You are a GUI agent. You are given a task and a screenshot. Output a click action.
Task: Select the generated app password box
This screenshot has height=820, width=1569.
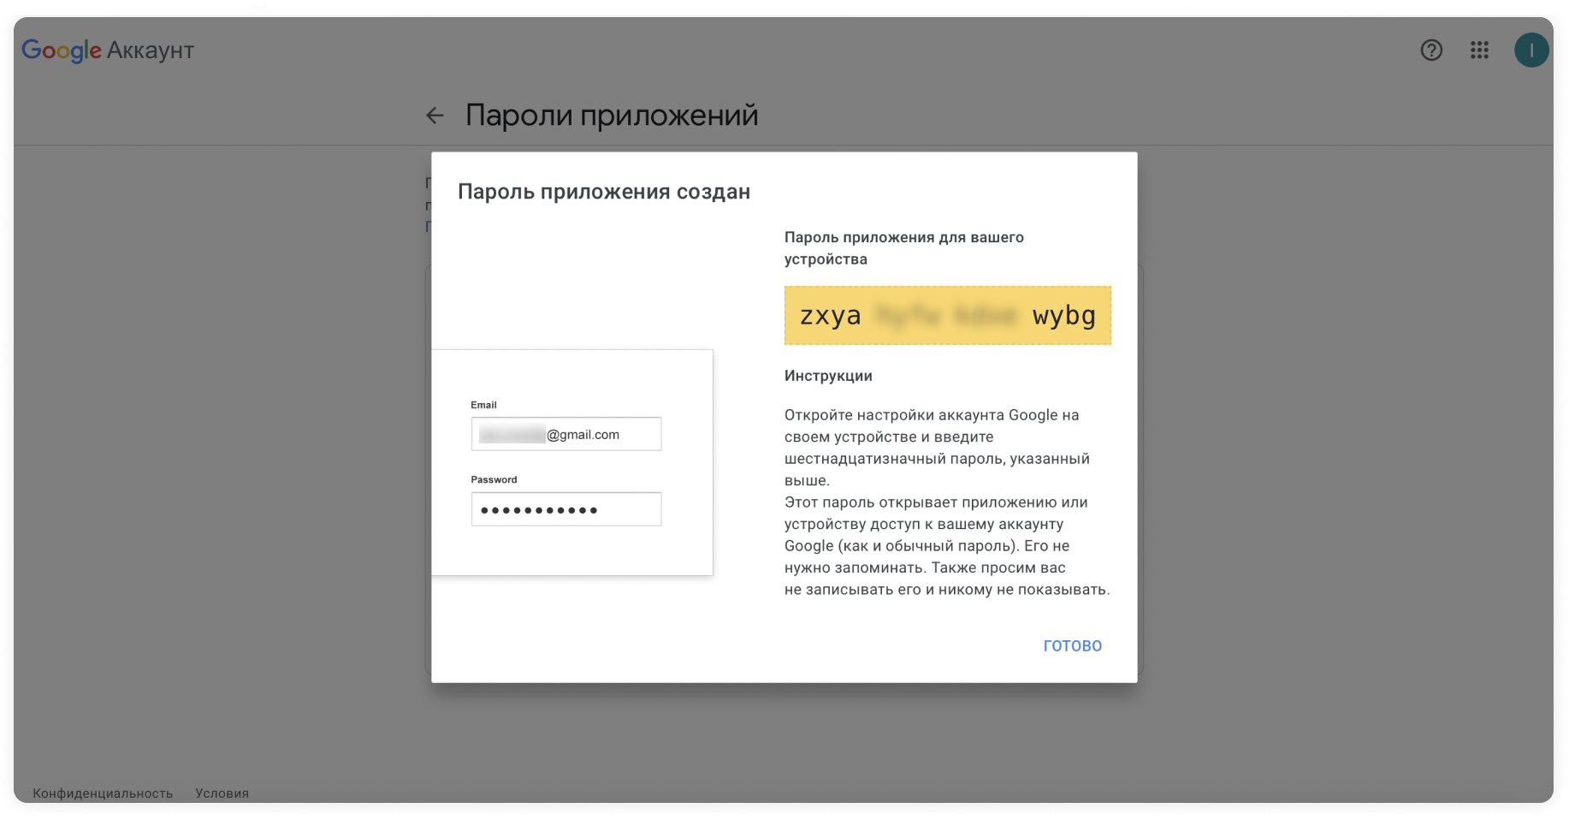[948, 316]
